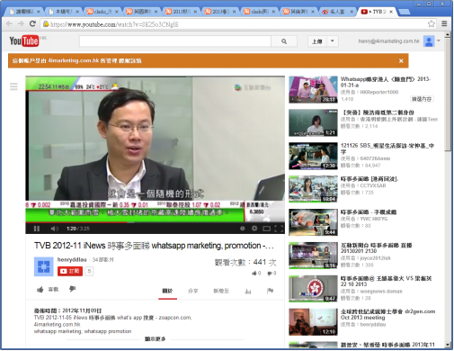Go forward with the browser forward arrow

21,23
